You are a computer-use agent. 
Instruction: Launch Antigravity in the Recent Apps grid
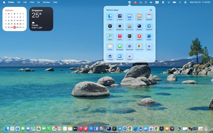[120, 26]
